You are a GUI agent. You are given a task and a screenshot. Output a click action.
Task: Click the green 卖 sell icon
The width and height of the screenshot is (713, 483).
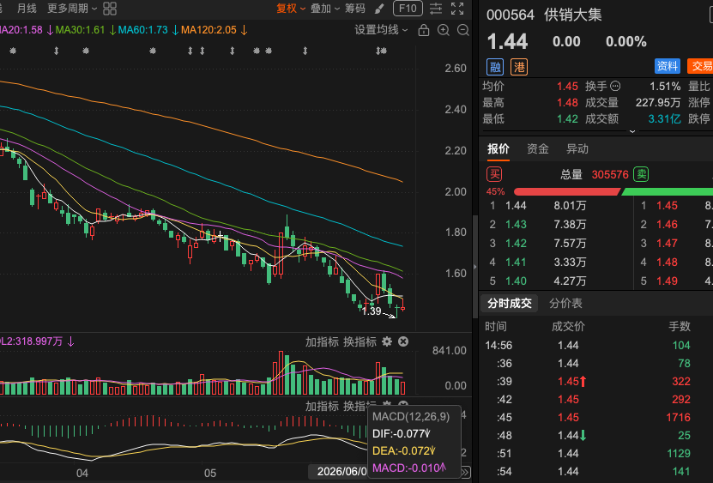[641, 174]
